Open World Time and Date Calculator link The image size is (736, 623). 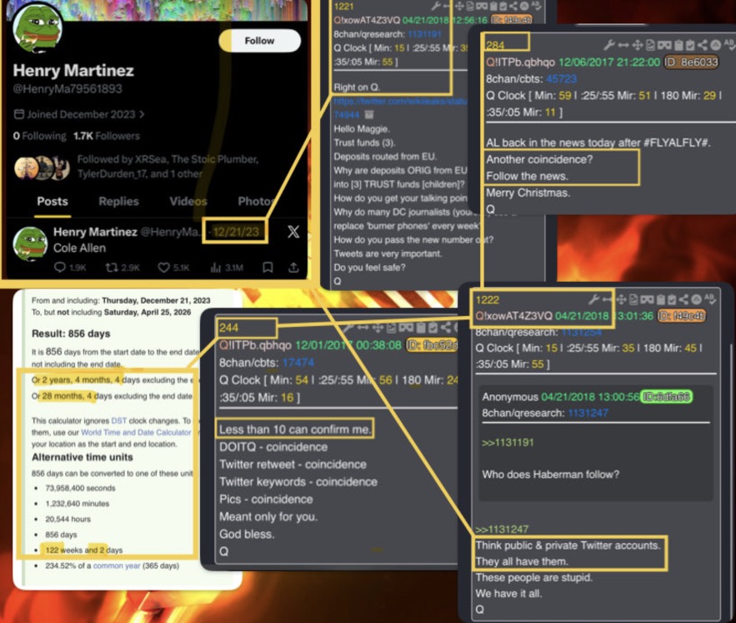[x=136, y=432]
